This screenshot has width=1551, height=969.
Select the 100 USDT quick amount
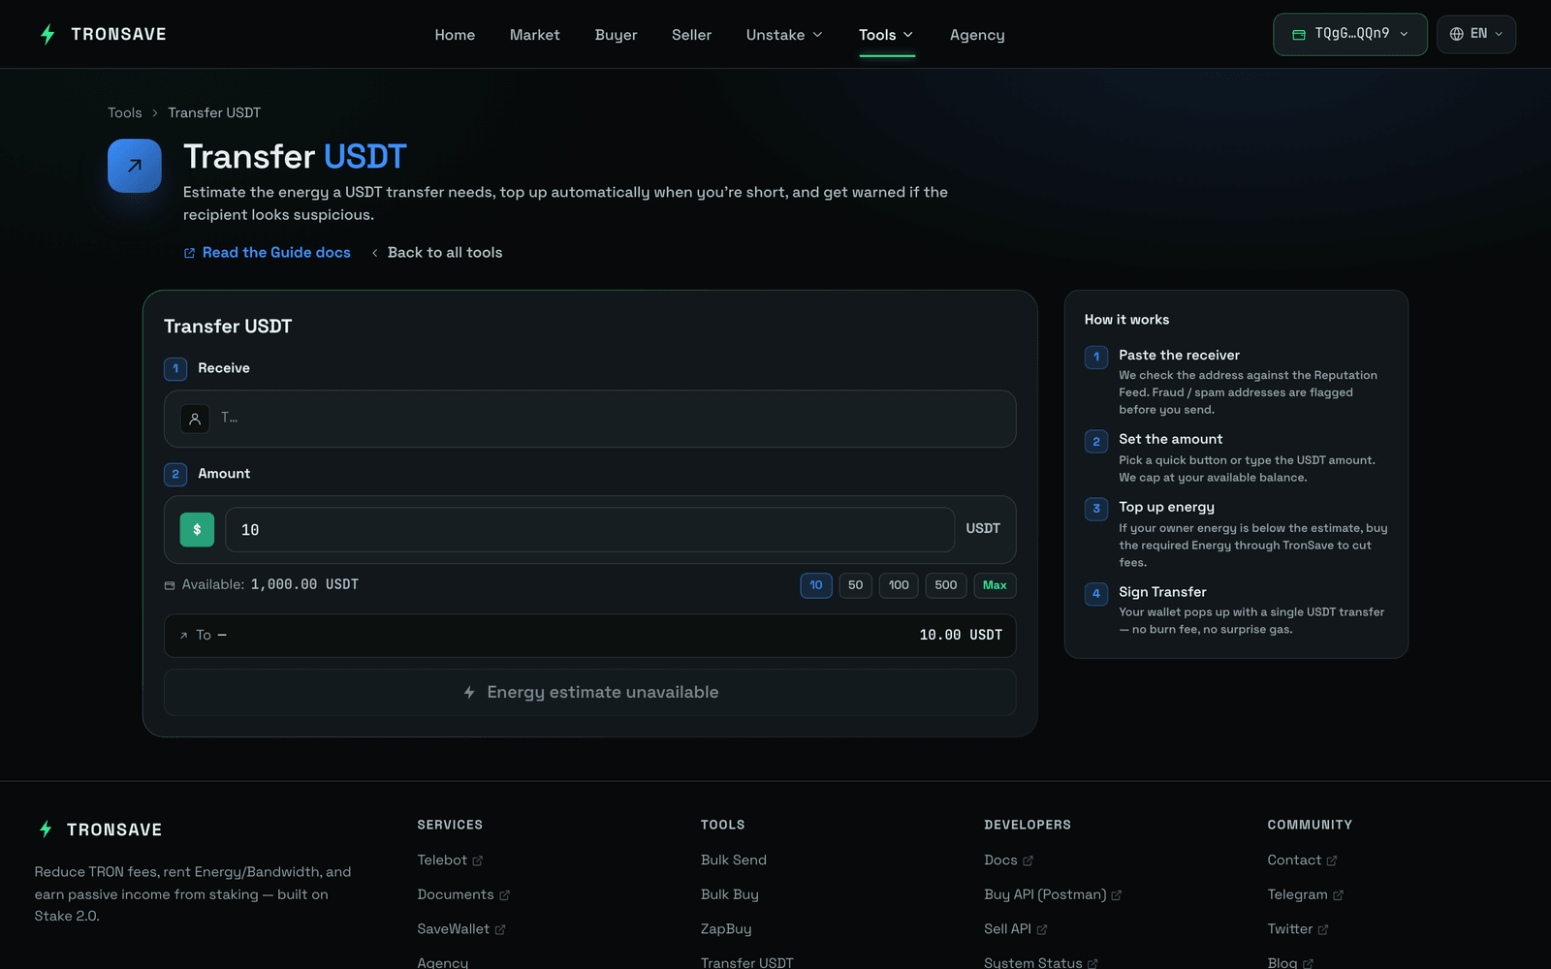(899, 585)
